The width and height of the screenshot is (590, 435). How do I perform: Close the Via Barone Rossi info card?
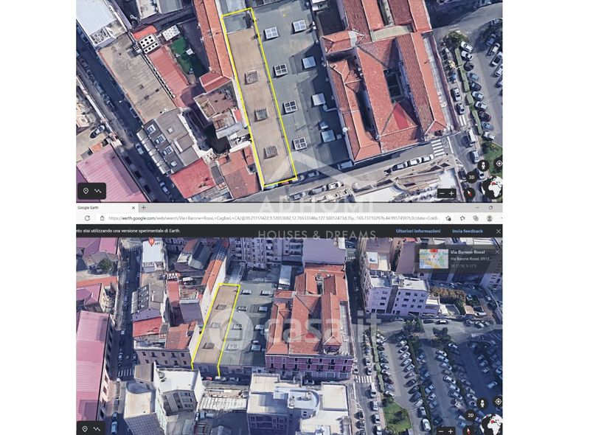click(496, 251)
